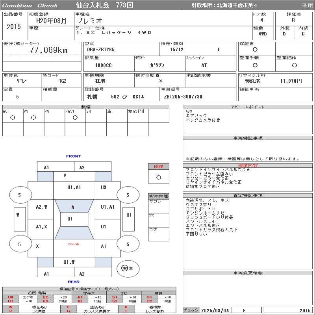This screenshot has height=315, width=315.
Task: Click the "Condition Check" header title
Action: pos(30,6)
